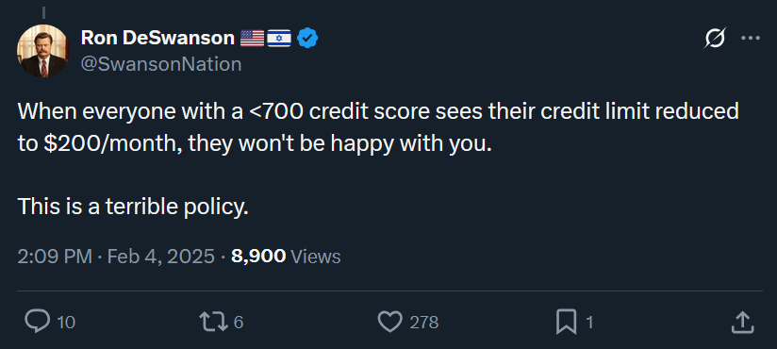Click the reply count 10
Image resolution: width=777 pixels, height=349 pixels.
[66, 323]
